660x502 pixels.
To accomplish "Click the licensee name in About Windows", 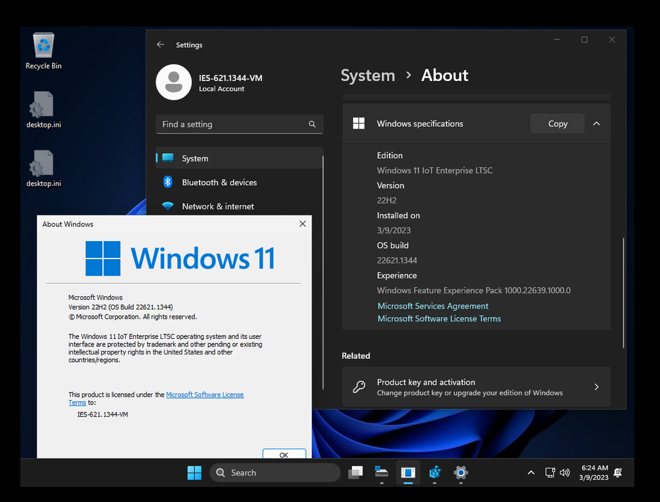I will point(103,414).
